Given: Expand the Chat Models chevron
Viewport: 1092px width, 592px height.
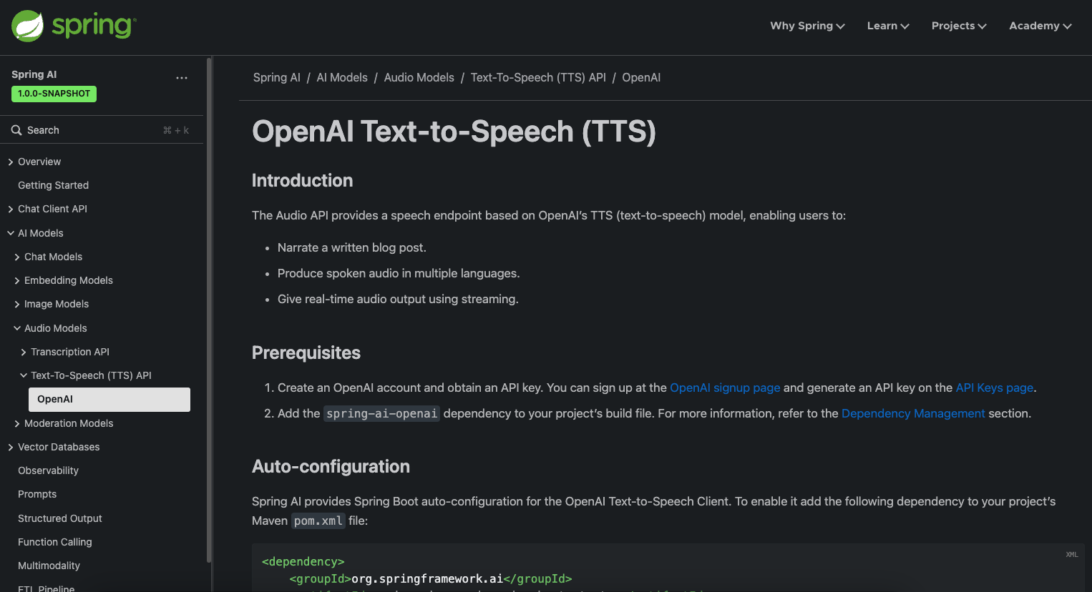Looking at the screenshot, I should pyautogui.click(x=17, y=257).
